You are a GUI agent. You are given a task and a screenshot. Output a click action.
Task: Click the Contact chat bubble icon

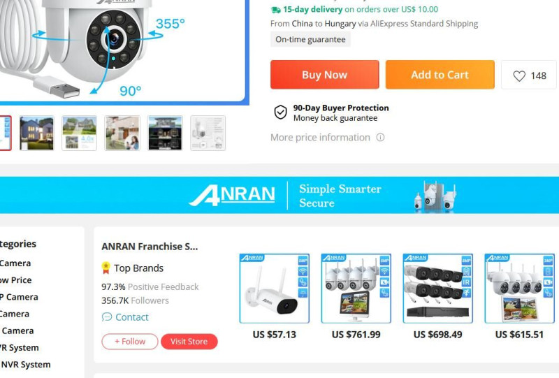[x=107, y=317]
